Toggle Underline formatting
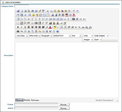Image resolution: width=122 pixels, height=112 pixels. pos(25,27)
